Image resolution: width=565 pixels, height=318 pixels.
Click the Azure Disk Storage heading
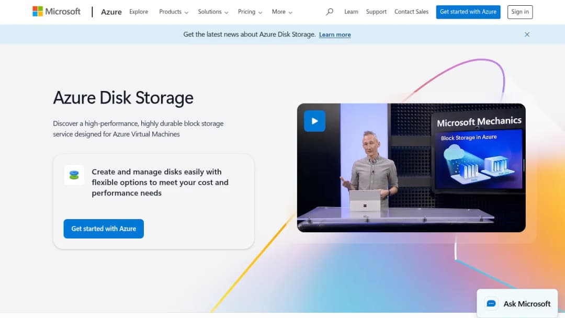(123, 98)
